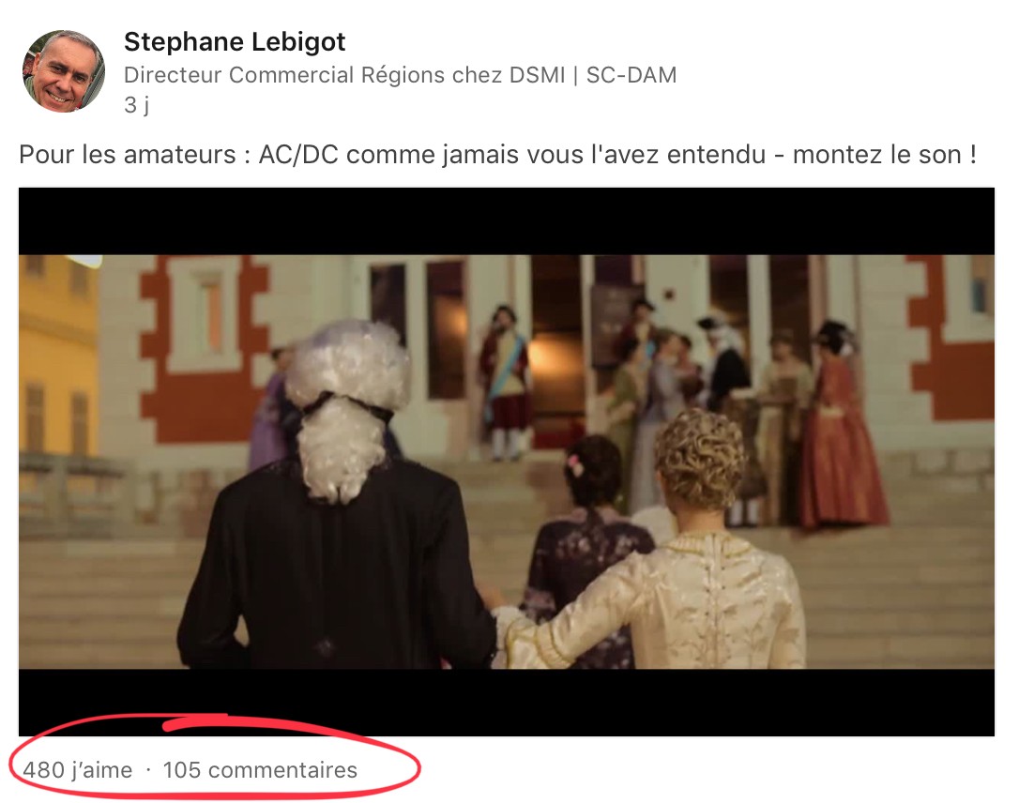Image resolution: width=1019 pixels, height=803 pixels.
Task: Click the Pour les amateurs post text
Action: 497,155
